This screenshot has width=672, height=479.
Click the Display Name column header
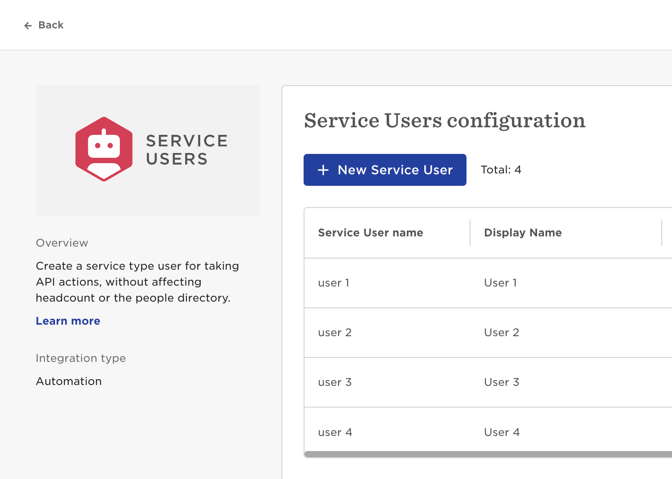click(523, 232)
